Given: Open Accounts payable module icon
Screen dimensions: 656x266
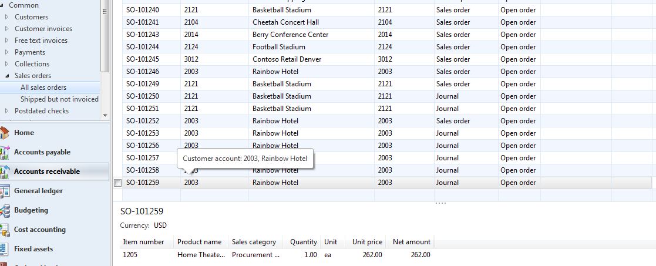Looking at the screenshot, I should click(x=5, y=153).
